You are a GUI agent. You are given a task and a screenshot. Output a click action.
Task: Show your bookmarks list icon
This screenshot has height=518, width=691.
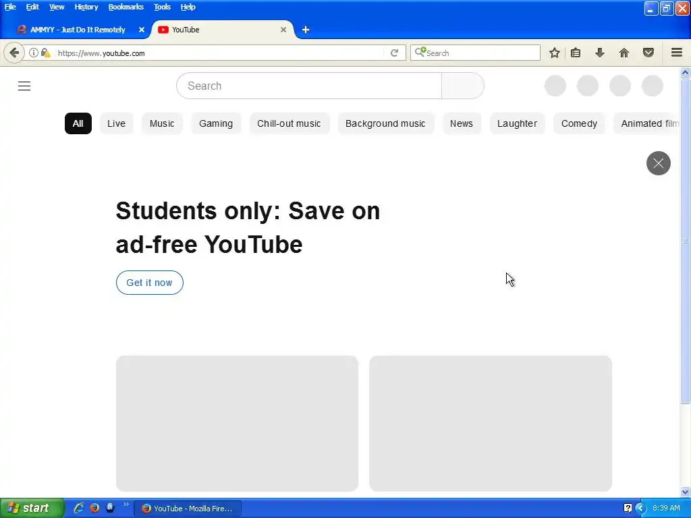576,53
